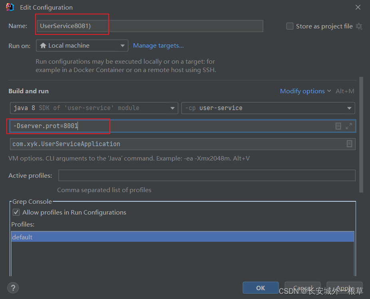This screenshot has width=370, height=299.
Task: Click the home icon in Run on dropdown
Action: pyautogui.click(x=43, y=45)
